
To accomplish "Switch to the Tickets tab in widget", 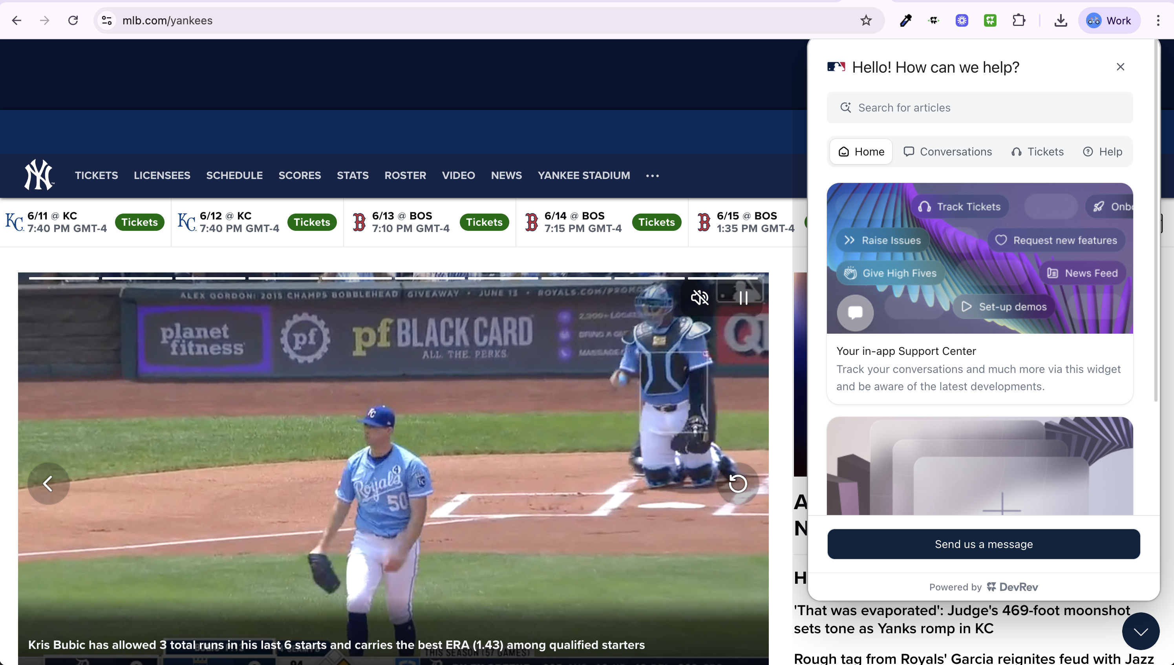I will point(1037,152).
